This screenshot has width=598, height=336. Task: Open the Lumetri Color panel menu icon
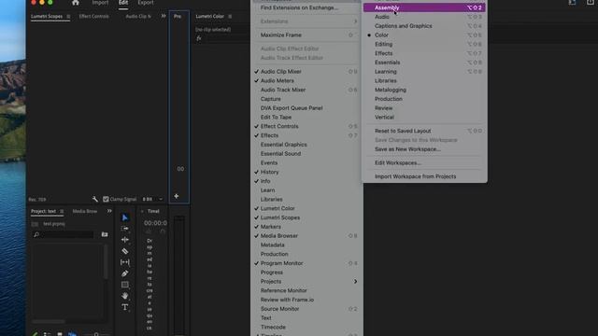[230, 17]
